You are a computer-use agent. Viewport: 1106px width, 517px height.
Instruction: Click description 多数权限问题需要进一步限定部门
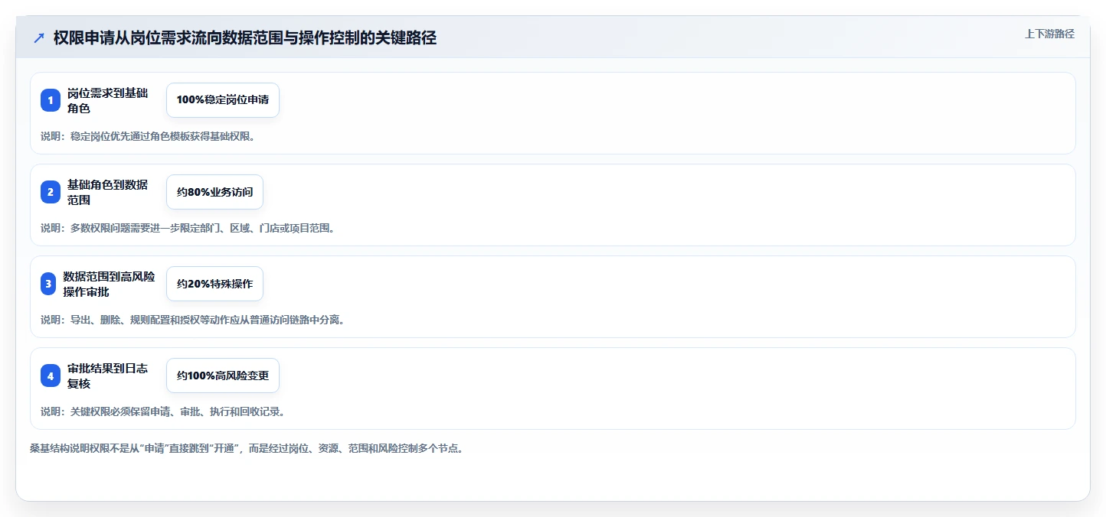pos(188,228)
